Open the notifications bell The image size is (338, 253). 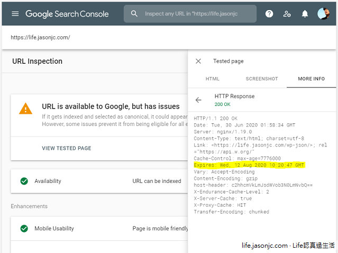point(305,14)
